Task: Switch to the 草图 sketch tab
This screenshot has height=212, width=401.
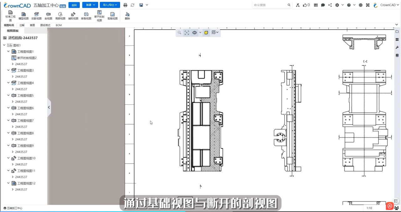Action: pyautogui.click(x=32, y=25)
